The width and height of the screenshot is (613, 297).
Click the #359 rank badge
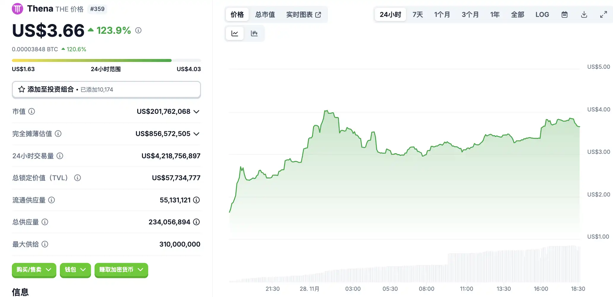point(97,9)
